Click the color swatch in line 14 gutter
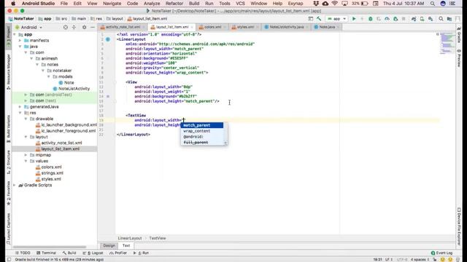This screenshot has height=262, width=467. tap(108, 96)
